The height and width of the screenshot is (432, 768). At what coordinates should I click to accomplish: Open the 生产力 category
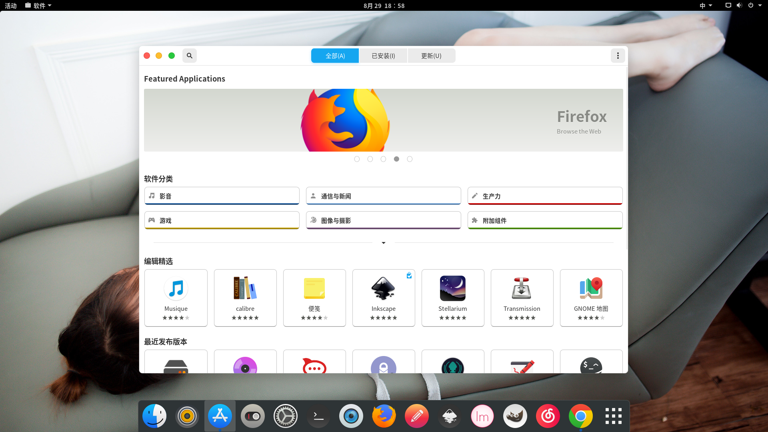(x=545, y=196)
